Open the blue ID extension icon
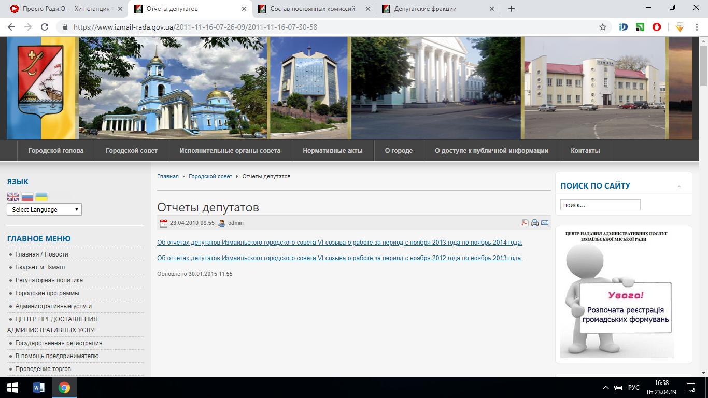 pyautogui.click(x=624, y=27)
